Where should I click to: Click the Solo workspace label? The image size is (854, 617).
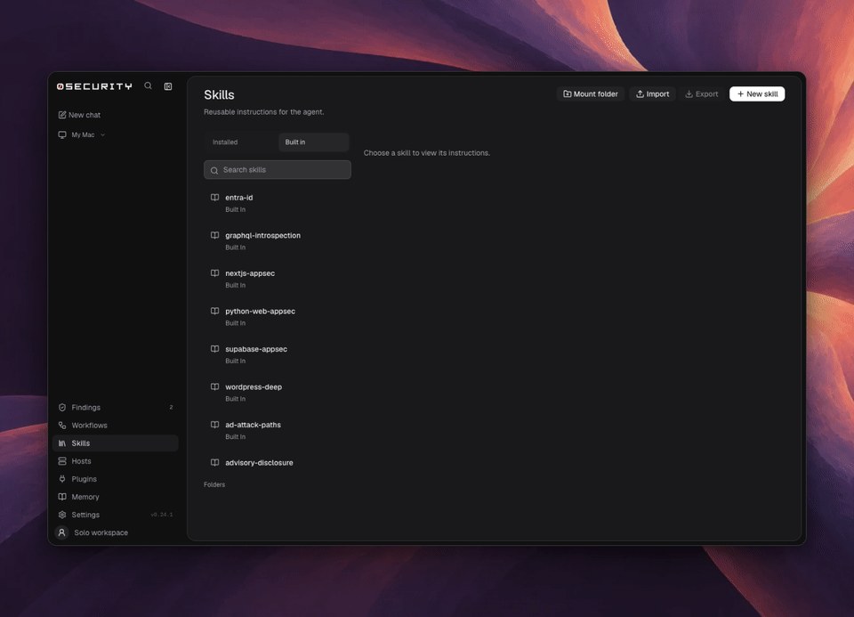coord(101,532)
